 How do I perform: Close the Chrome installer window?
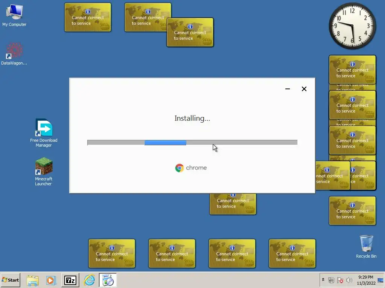coord(304,88)
